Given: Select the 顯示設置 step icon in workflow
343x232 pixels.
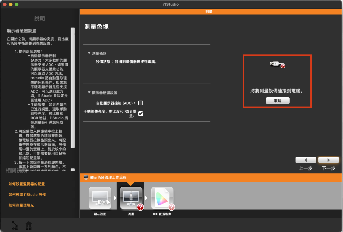Looking at the screenshot, I should point(99,198).
